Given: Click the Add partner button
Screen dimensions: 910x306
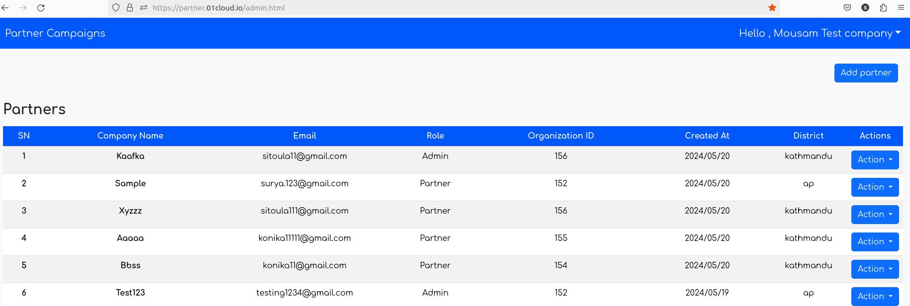Looking at the screenshot, I should click(x=866, y=73).
